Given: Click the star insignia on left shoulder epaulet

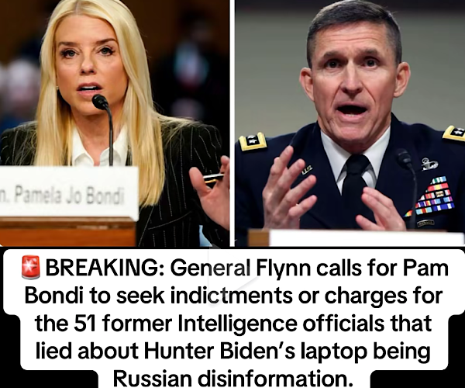Looking at the screenshot, I should tap(253, 140).
